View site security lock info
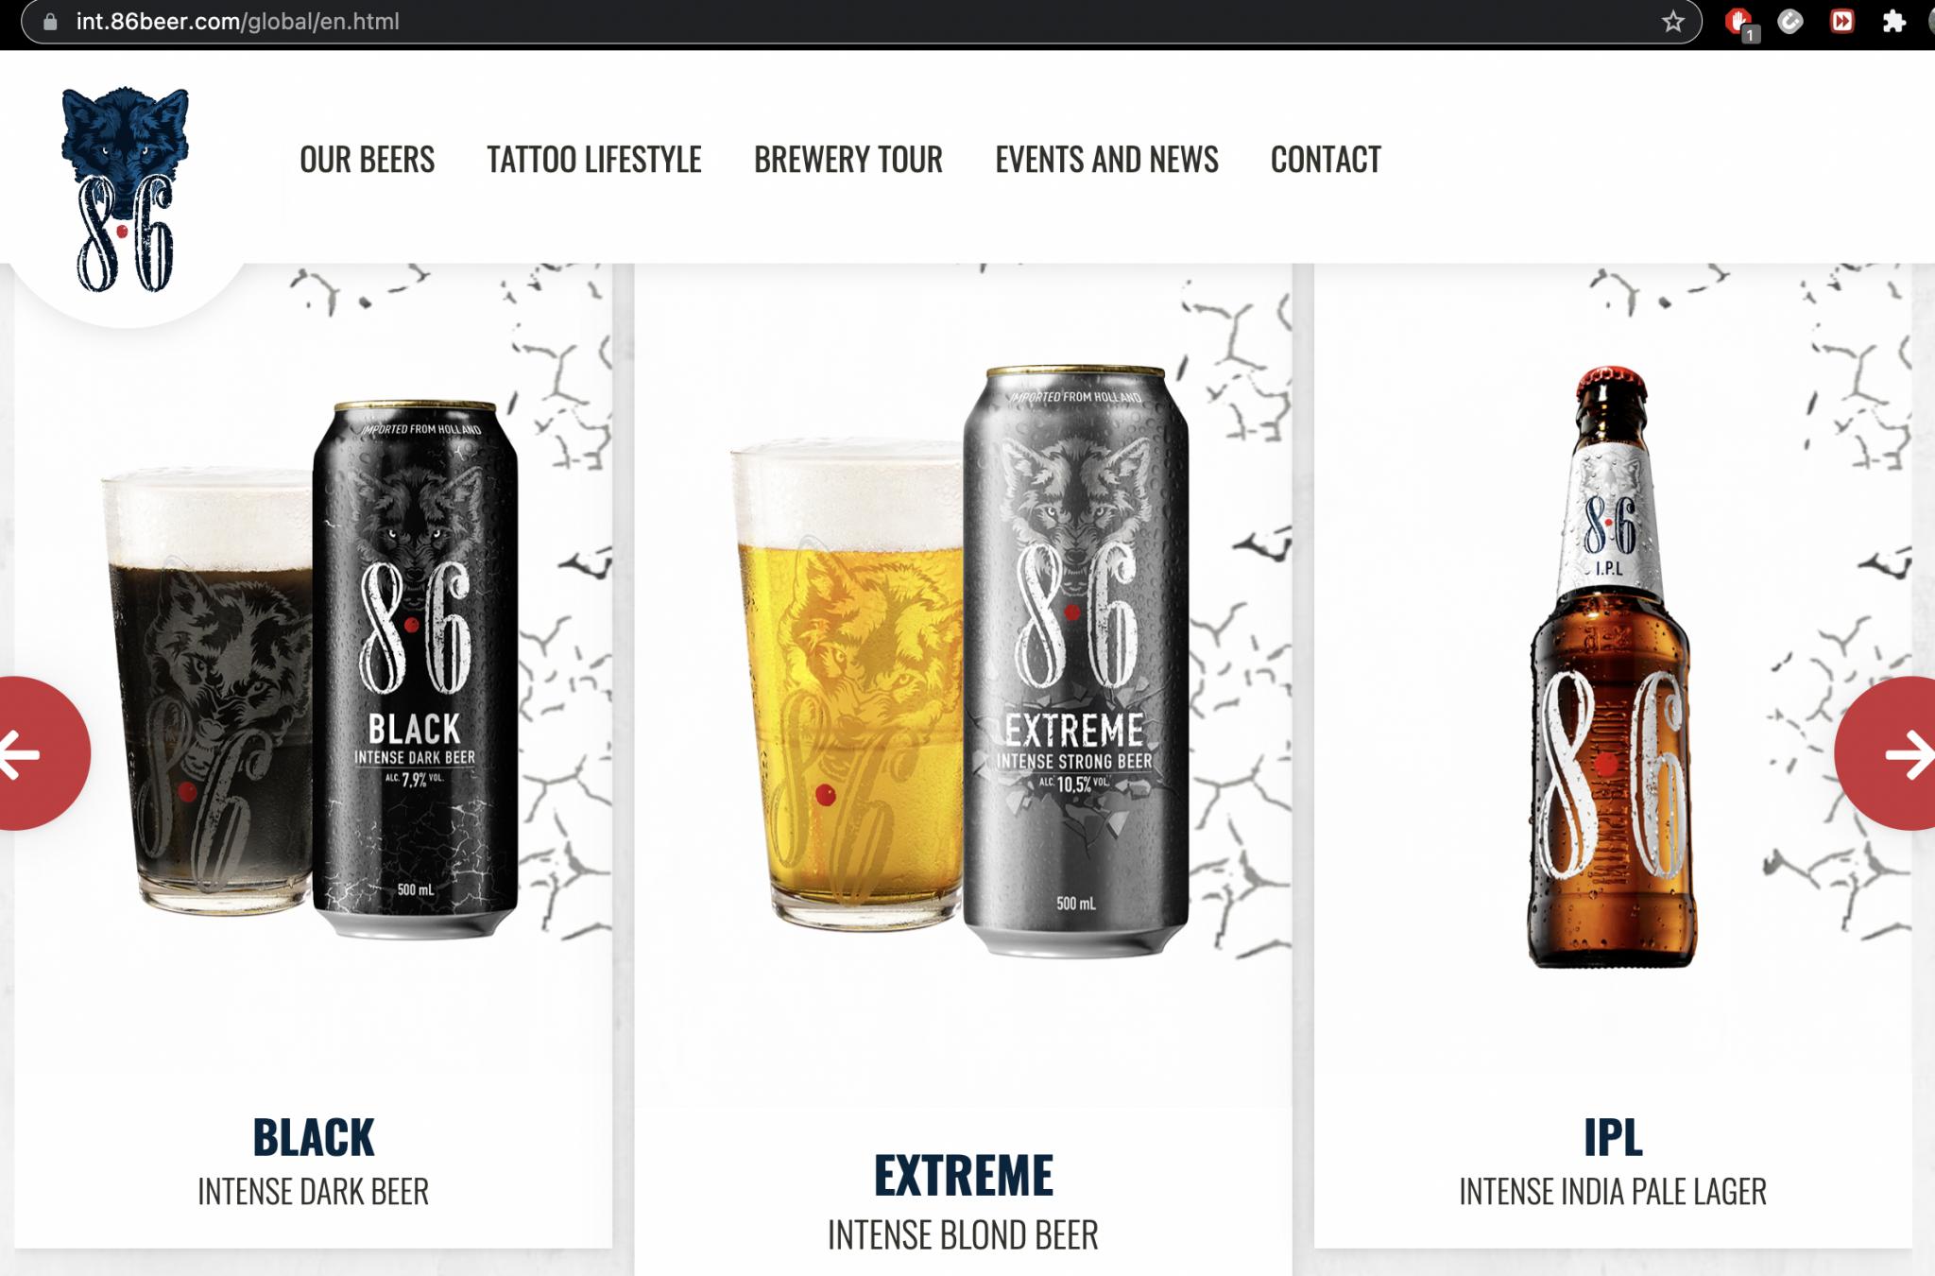The height and width of the screenshot is (1276, 1935). pos(51,22)
